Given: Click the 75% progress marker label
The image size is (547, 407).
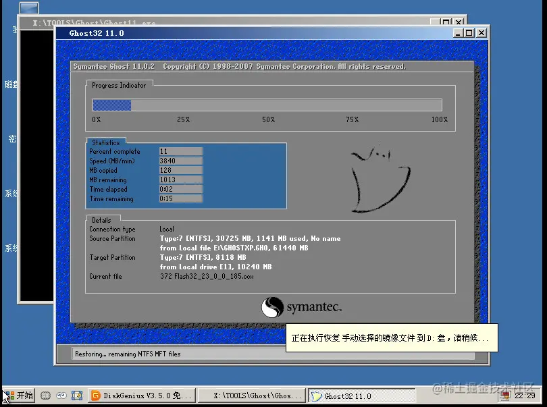Looking at the screenshot, I should coord(353,119).
